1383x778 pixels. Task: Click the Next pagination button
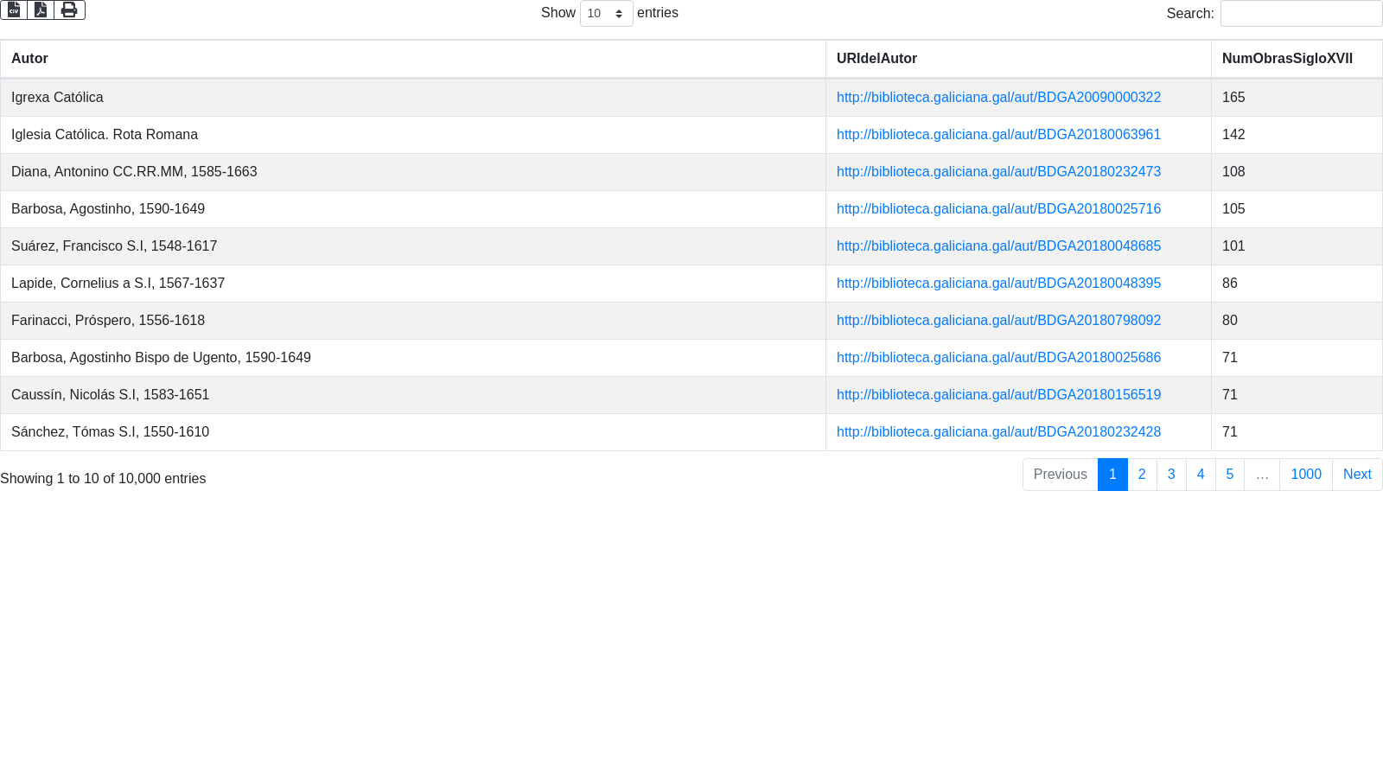coord(1356,475)
